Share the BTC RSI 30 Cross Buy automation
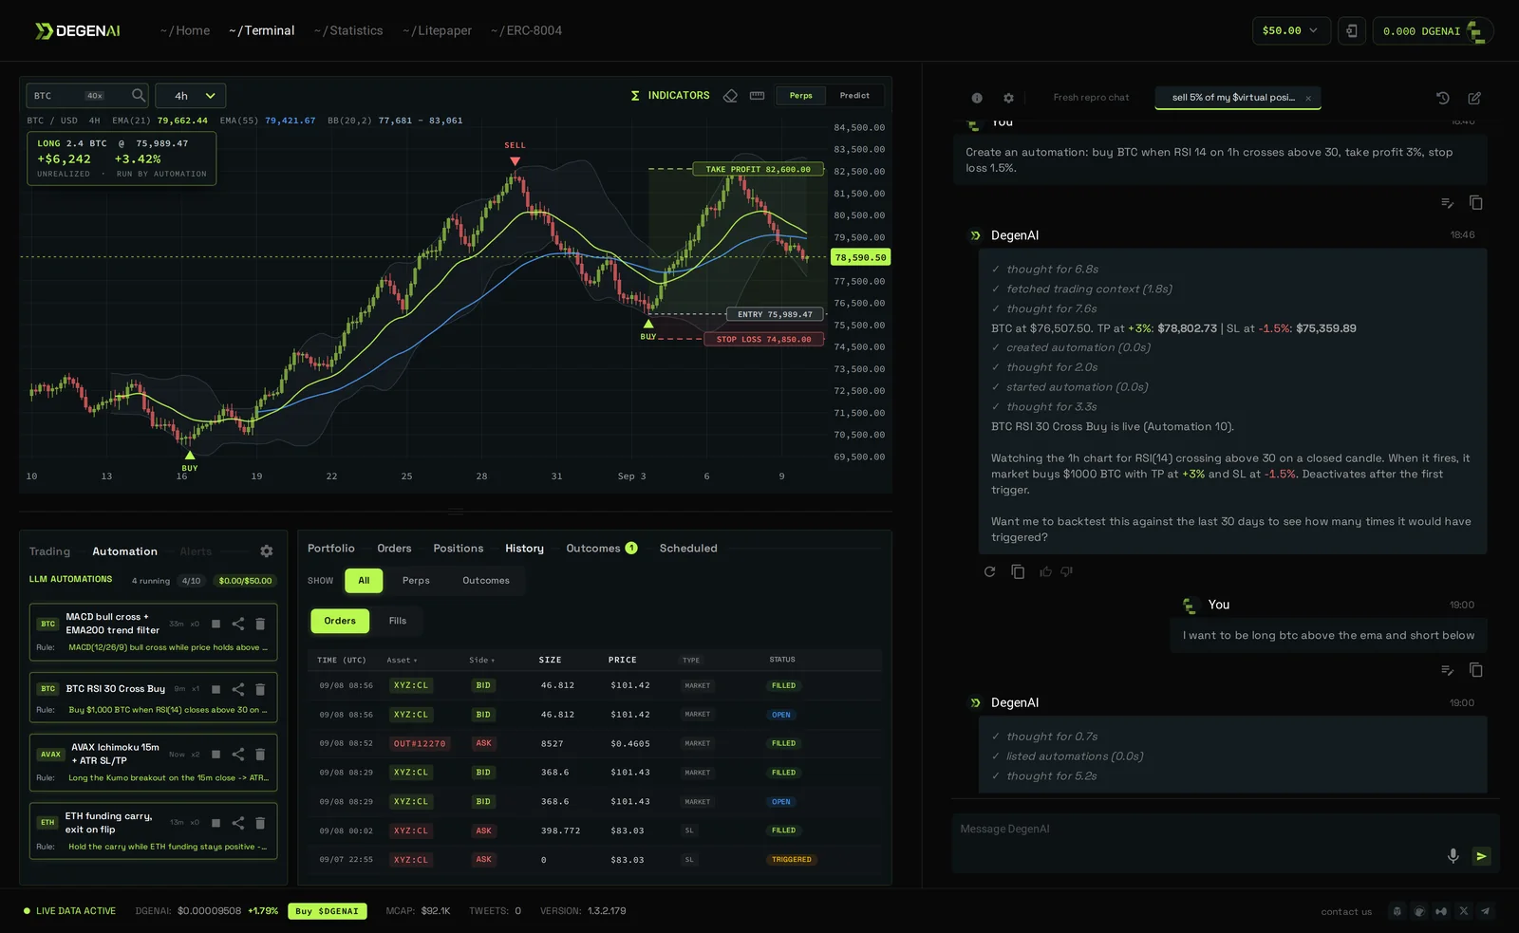 pos(238,689)
